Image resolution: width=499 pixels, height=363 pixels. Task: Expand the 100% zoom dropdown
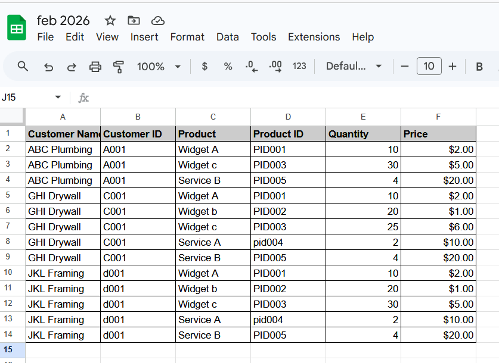177,67
